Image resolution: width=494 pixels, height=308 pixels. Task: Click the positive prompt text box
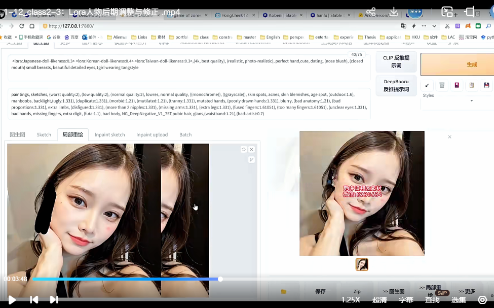189,68
